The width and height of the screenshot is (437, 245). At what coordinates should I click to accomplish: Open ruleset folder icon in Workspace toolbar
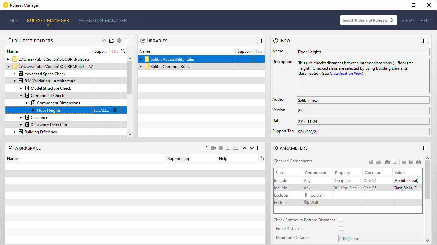point(213,148)
